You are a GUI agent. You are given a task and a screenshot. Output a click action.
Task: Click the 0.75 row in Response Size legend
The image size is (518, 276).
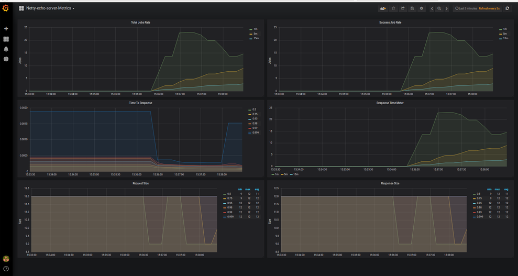(x=492, y=198)
